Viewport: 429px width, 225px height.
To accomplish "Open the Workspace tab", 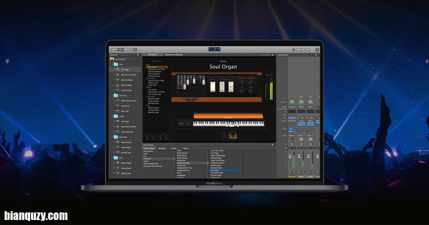I will tap(152, 55).
